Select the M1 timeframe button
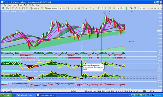 coord(141,8)
